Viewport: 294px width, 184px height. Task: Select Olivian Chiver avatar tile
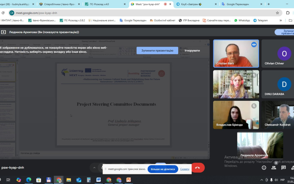click(x=278, y=53)
